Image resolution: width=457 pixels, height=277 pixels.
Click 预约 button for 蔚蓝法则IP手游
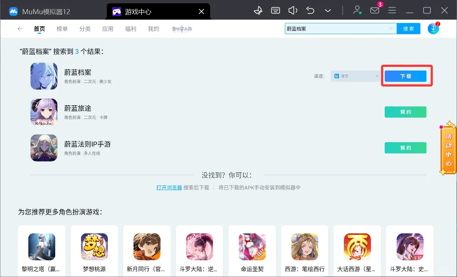(x=406, y=148)
